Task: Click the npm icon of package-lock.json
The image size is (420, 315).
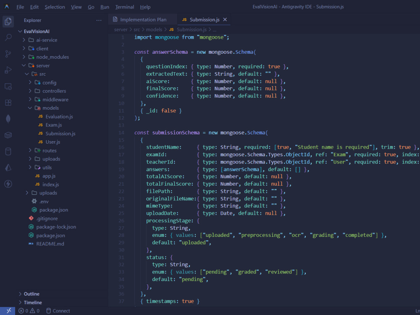Action: [x=31, y=227]
